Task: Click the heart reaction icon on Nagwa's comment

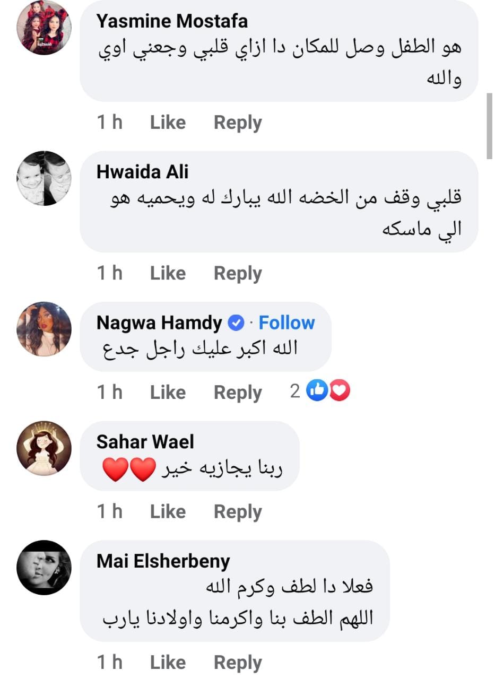Action: (340, 392)
